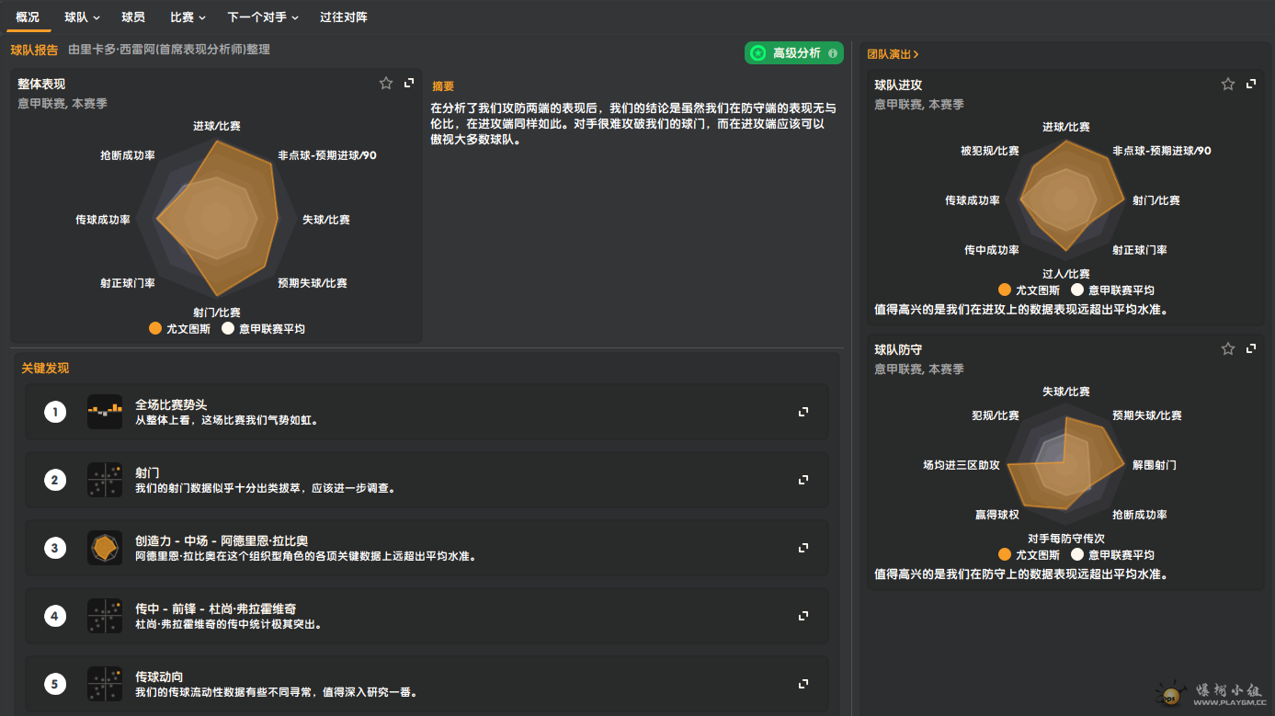
Task: Click 解围射门 label in 球队防守 chart
Action: [x=1154, y=465]
